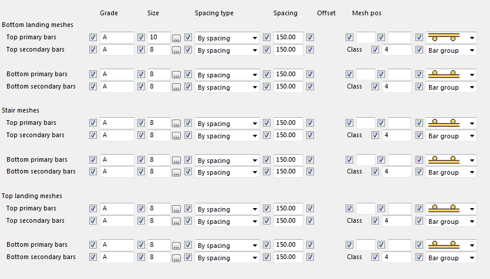Expand spacing type dropdown for Bottom landing top secondary bars
This screenshot has height=279, width=490.
click(x=227, y=50)
